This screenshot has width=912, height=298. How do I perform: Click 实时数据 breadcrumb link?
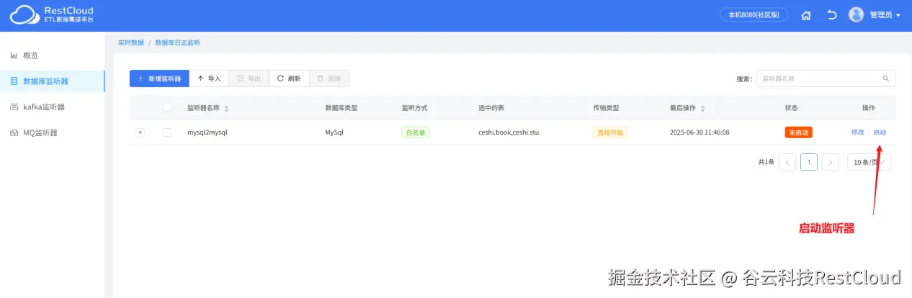pyautogui.click(x=131, y=42)
